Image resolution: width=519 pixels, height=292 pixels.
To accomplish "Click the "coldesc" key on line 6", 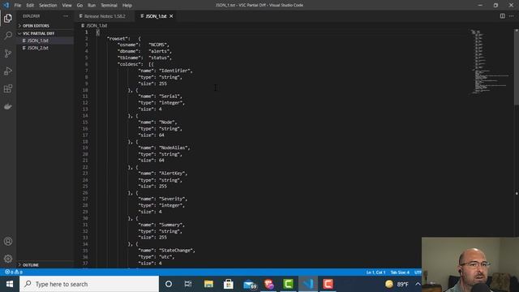I will click(130, 64).
